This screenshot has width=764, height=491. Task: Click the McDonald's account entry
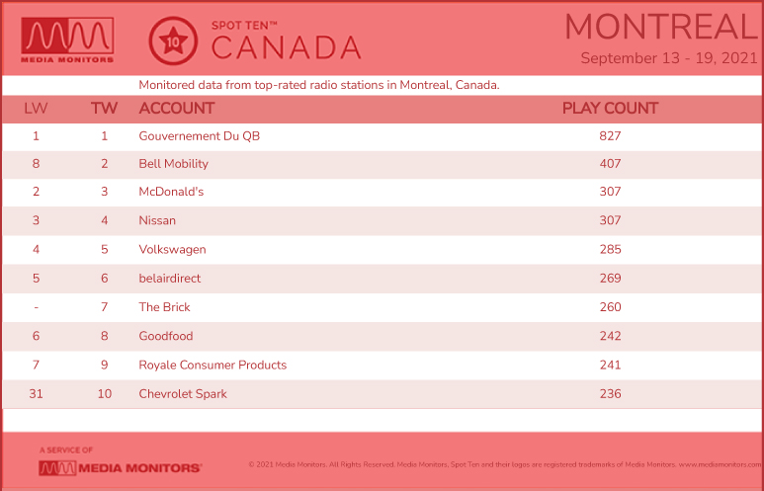[x=171, y=192]
